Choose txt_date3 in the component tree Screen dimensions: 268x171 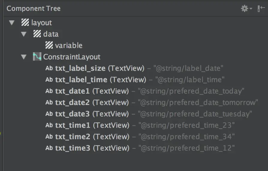(72, 114)
